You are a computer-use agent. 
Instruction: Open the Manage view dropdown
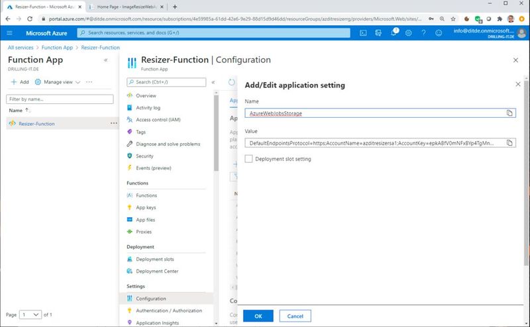point(58,82)
